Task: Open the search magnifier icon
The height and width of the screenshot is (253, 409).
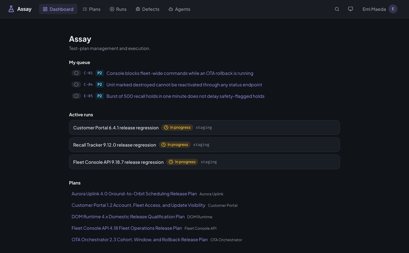Action: click(x=337, y=9)
